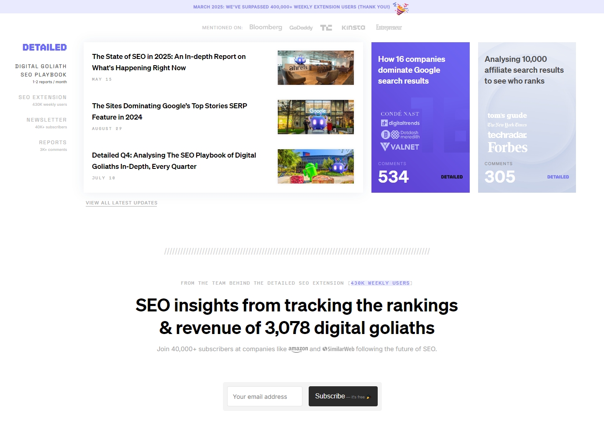Click '40K+ subscribers' sidebar text
The height and width of the screenshot is (436, 604).
(51, 127)
